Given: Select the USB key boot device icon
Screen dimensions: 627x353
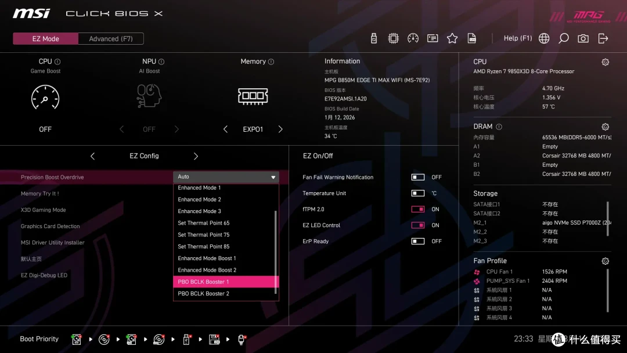Looking at the screenshot, I should click(186, 340).
